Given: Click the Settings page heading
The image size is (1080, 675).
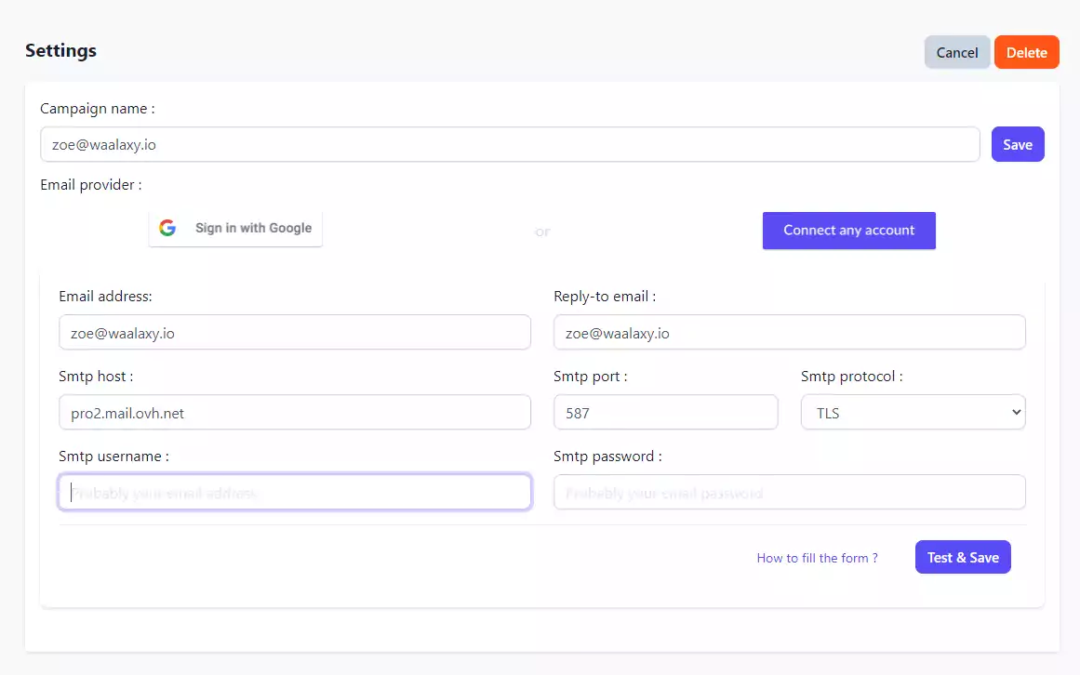Looking at the screenshot, I should (60, 50).
